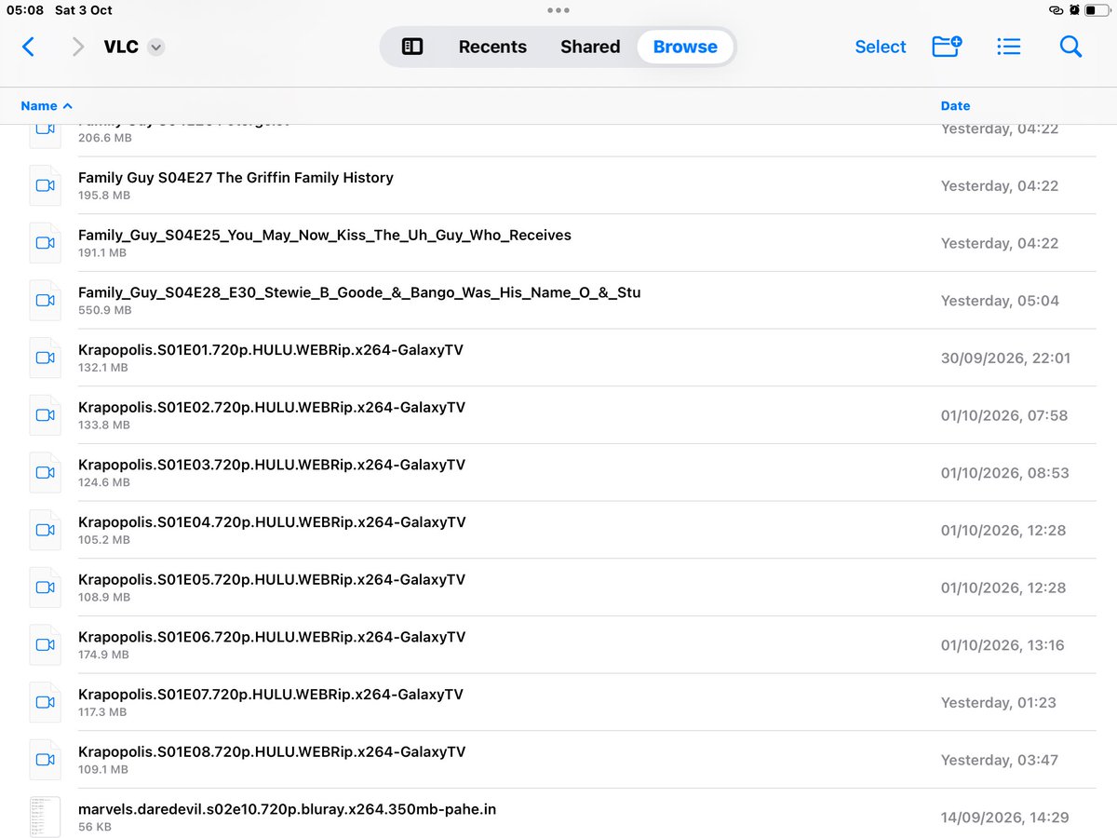Tap the clock showing 05:08

click(25, 10)
